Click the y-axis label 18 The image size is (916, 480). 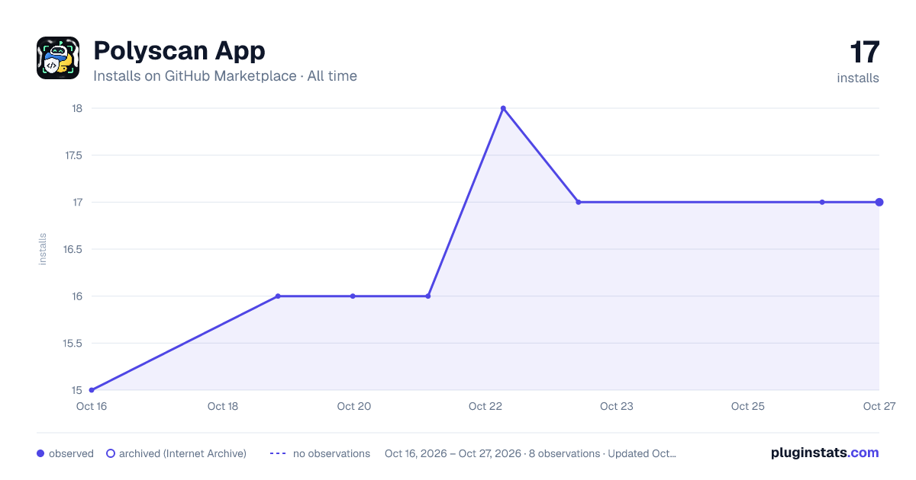(76, 108)
